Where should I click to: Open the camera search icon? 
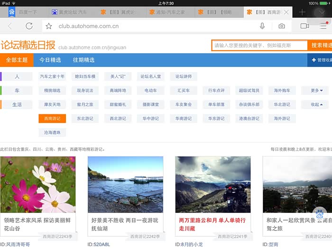[282, 26]
